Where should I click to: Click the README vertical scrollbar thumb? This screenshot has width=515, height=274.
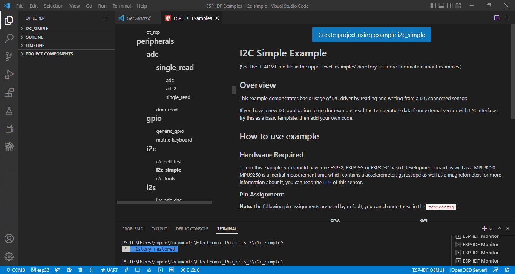[513, 72]
